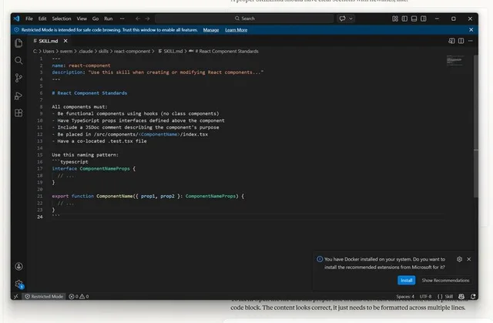This screenshot has height=323, width=493.
Task: Click the VS Code logo icon
Action: click(x=17, y=19)
